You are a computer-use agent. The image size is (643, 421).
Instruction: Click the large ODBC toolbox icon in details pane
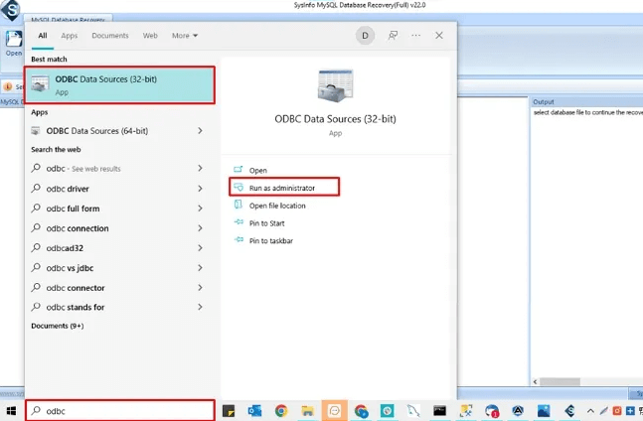click(335, 85)
